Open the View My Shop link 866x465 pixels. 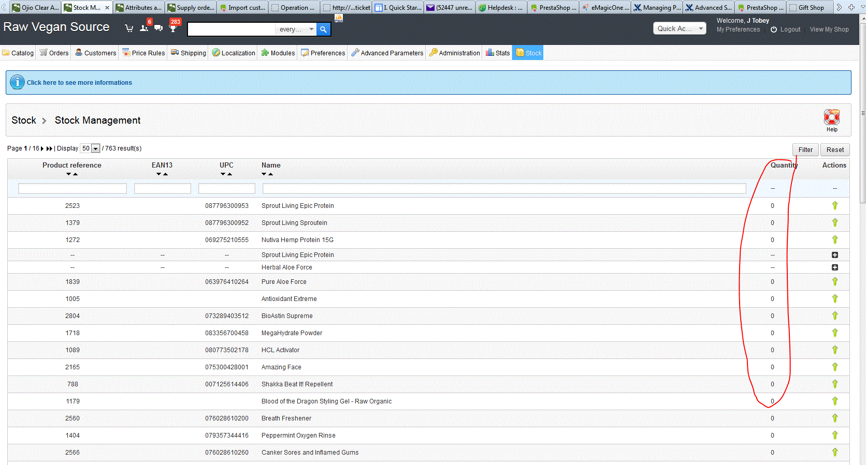tap(829, 29)
